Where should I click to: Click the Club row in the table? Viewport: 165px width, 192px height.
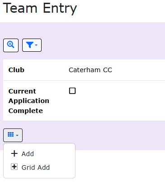tap(84, 70)
